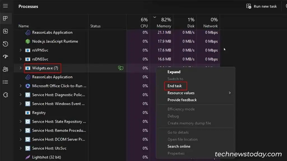This screenshot has width=287, height=161.
Task: Open the navigation hamburger menu
Action: coord(6,6)
